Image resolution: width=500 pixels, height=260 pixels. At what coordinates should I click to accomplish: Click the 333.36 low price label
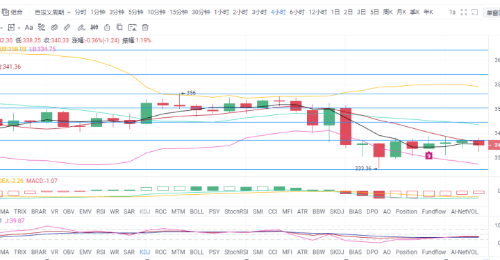(x=363, y=168)
